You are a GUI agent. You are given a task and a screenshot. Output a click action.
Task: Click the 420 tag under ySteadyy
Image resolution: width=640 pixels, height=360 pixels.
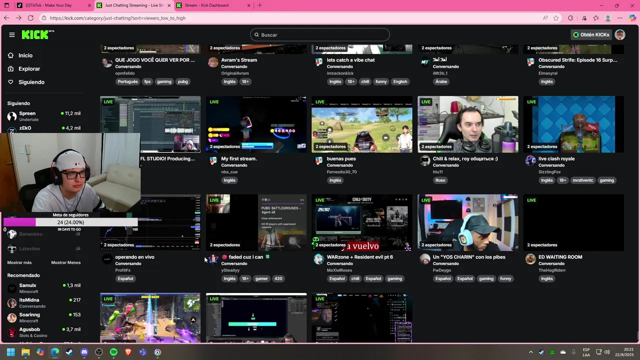click(x=278, y=278)
